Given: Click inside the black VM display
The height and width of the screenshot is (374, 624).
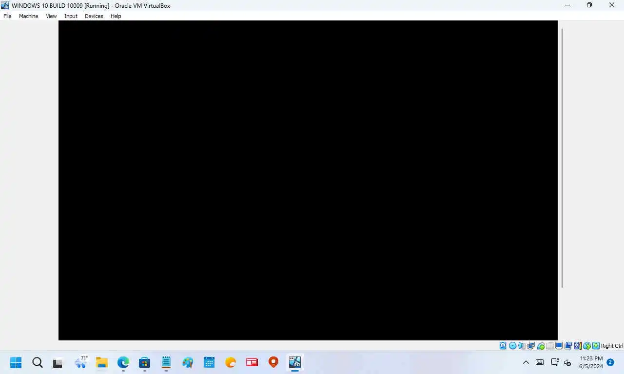Looking at the screenshot, I should [308, 180].
